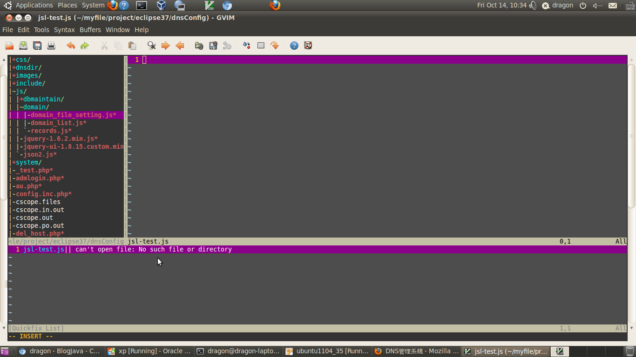
Task: Paste from the clipboard toolbar icon
Action: point(132,46)
